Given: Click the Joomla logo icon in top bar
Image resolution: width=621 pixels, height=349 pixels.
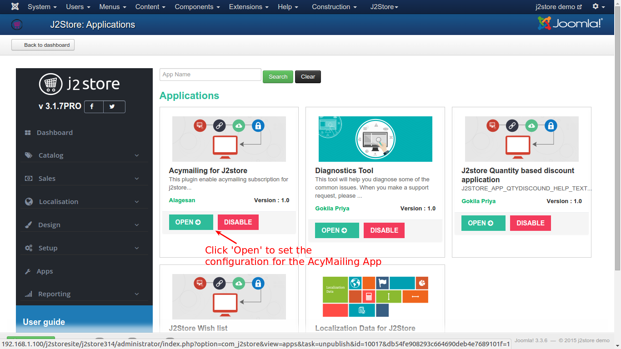Looking at the screenshot, I should click(x=15, y=7).
